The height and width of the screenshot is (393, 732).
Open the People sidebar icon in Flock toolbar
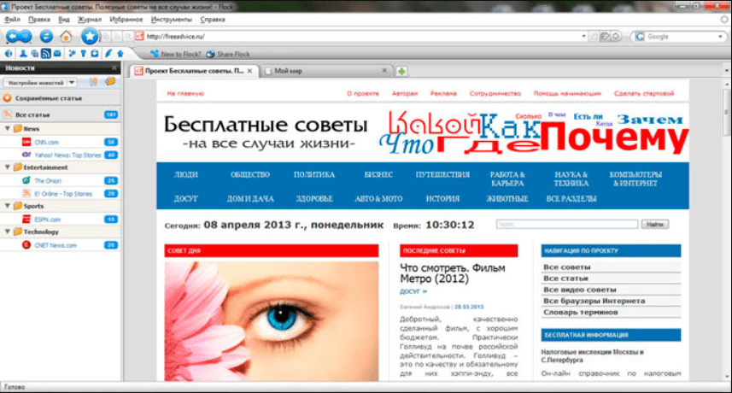tap(22, 53)
